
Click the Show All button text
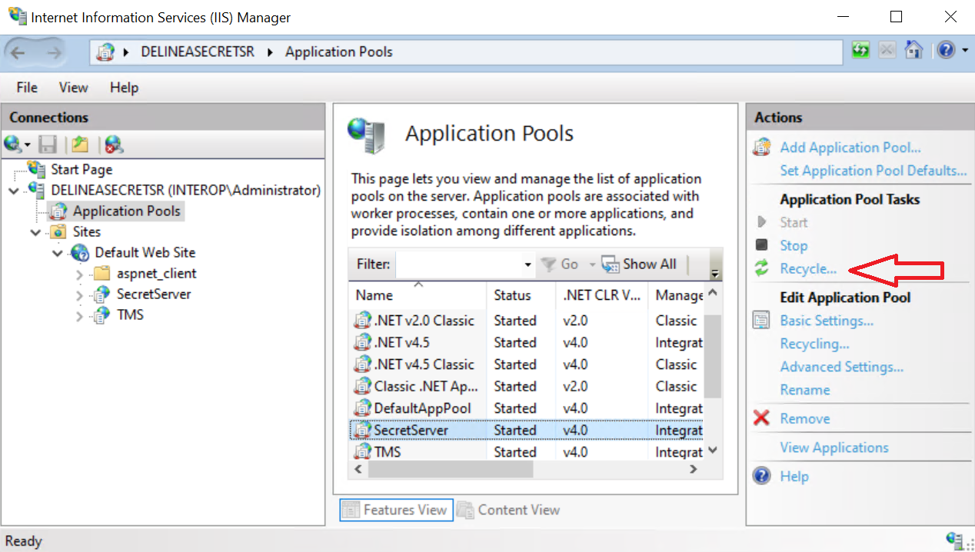click(x=650, y=264)
